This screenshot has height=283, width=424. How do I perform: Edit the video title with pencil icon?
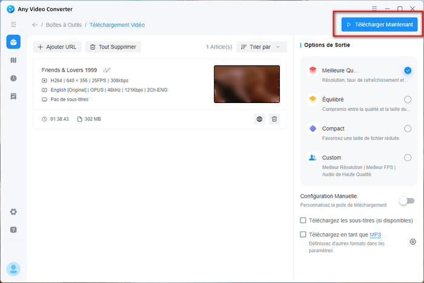[107, 70]
